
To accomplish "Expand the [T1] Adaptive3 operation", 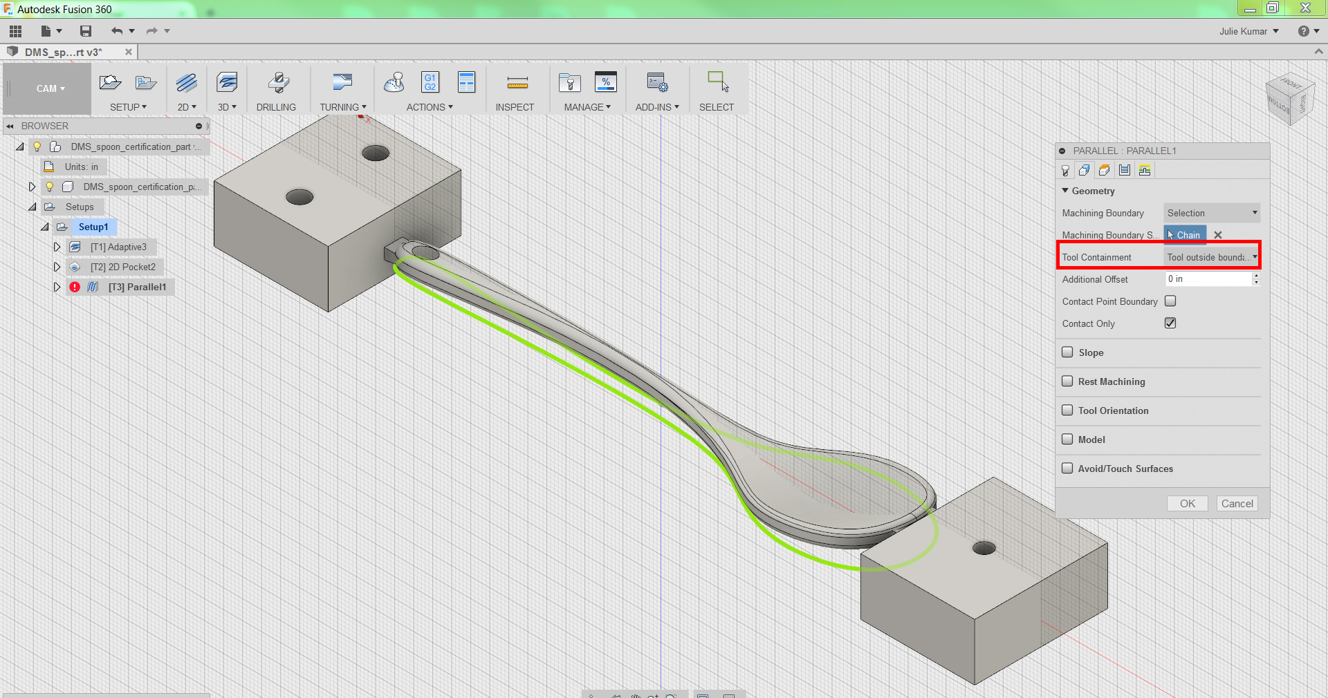I will pos(57,247).
